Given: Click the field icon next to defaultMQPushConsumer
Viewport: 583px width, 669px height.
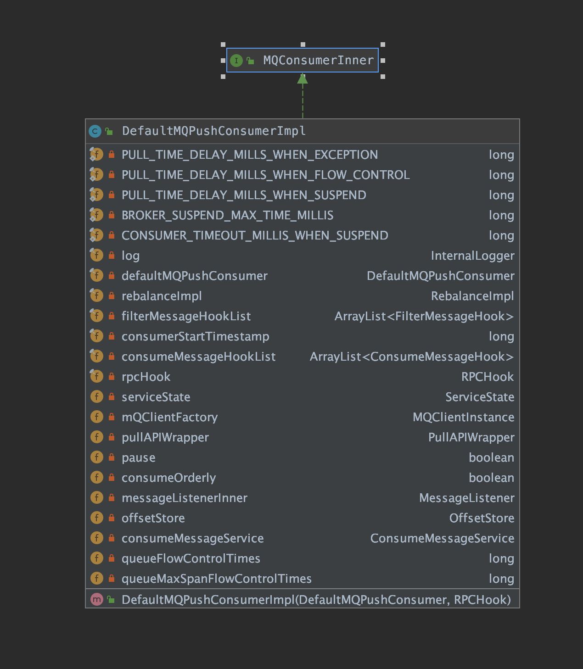Looking at the screenshot, I should pos(96,275).
